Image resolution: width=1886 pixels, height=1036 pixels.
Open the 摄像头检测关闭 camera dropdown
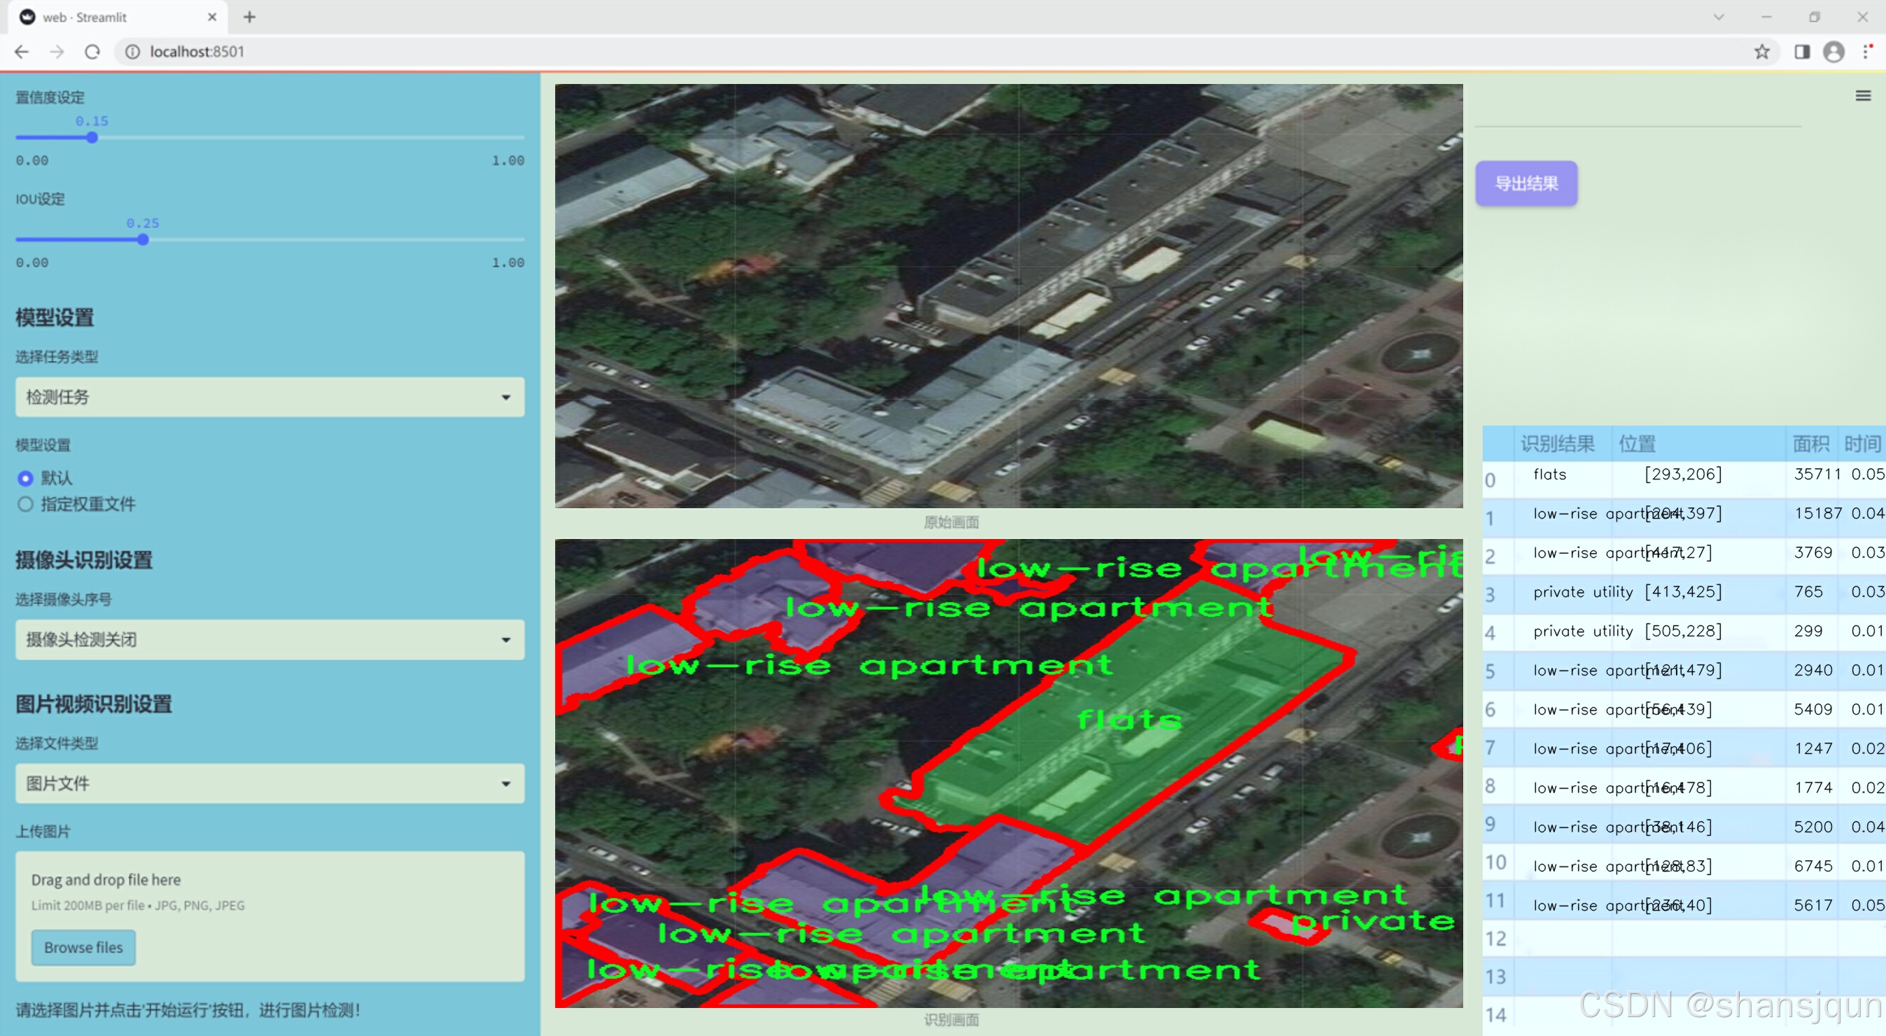[270, 639]
